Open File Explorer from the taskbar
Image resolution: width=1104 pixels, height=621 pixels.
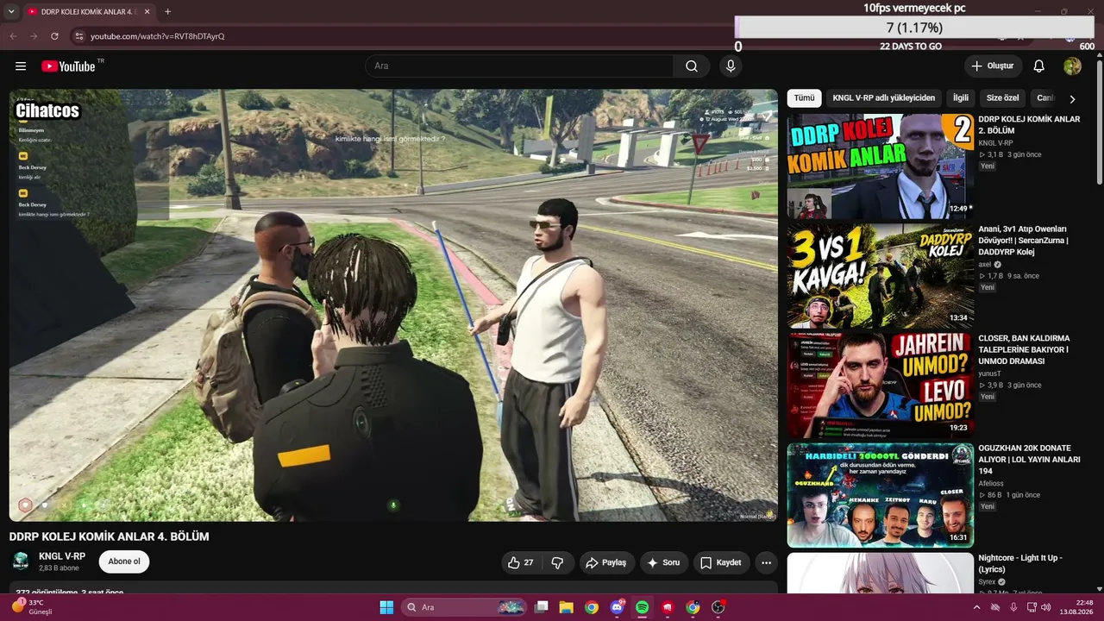click(566, 607)
